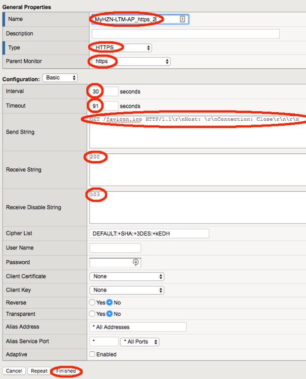
Task: Enable the Adaptive checkbox
Action: tap(92, 354)
